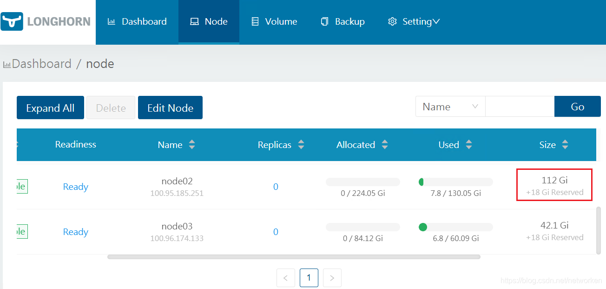Sort by Size column sort icon
Image resolution: width=606 pixels, height=289 pixels.
[565, 145]
